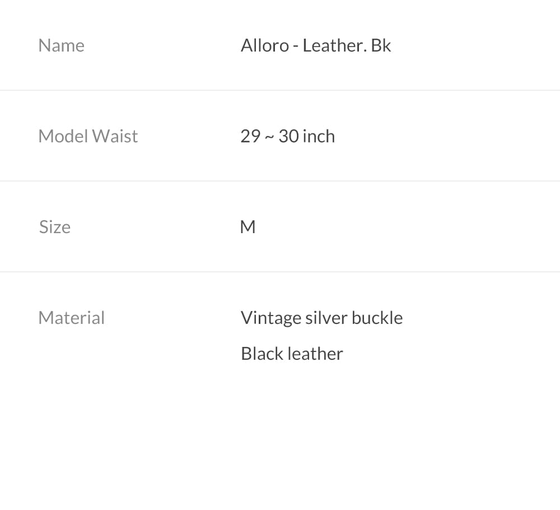
Task: Click the word Waist in Model Waist
Action: (115, 136)
